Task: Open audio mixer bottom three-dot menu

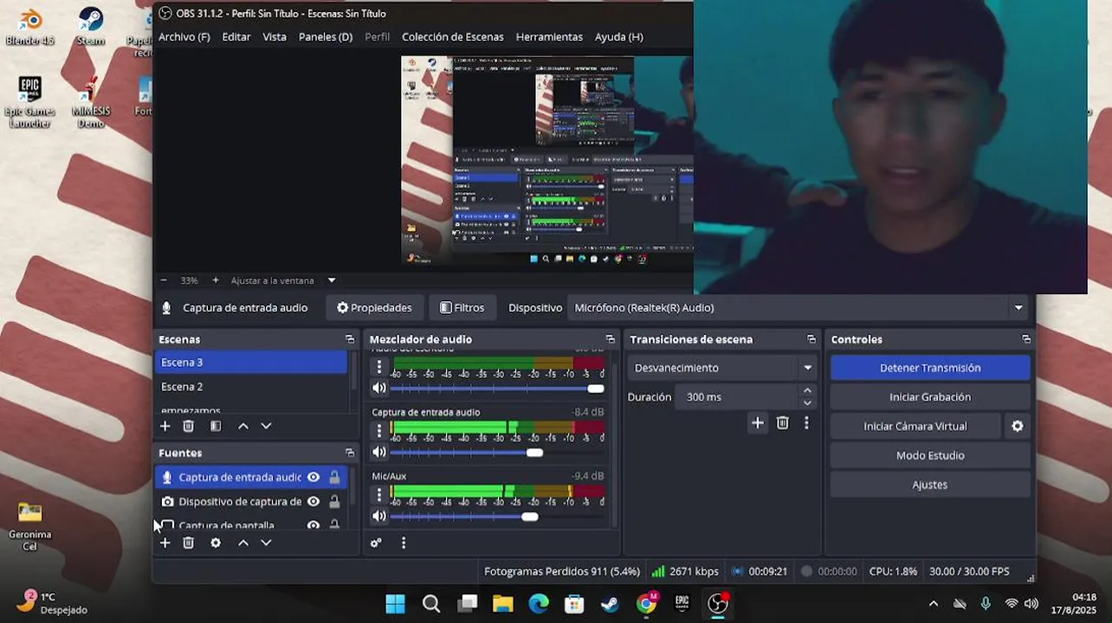Action: click(x=404, y=543)
